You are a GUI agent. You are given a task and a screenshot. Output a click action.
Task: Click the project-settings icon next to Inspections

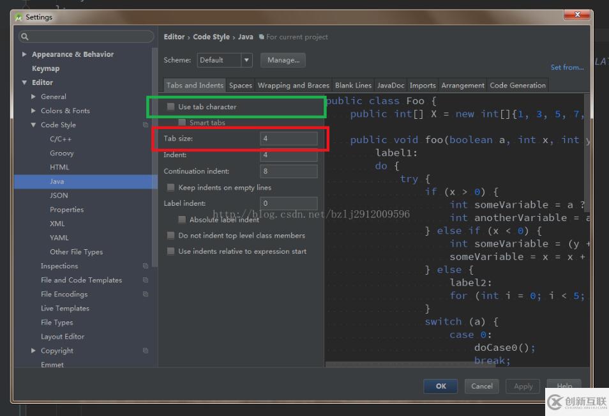[146, 266]
